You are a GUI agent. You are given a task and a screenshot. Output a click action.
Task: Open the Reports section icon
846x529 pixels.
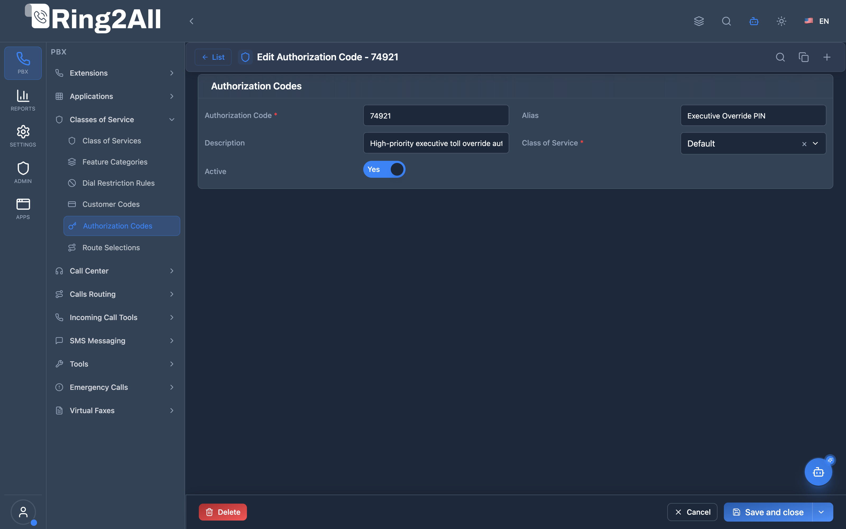23,101
